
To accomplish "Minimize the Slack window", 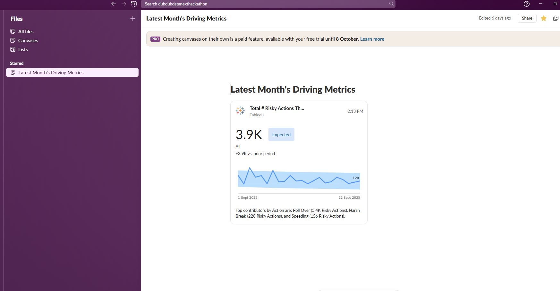I will [541, 4].
